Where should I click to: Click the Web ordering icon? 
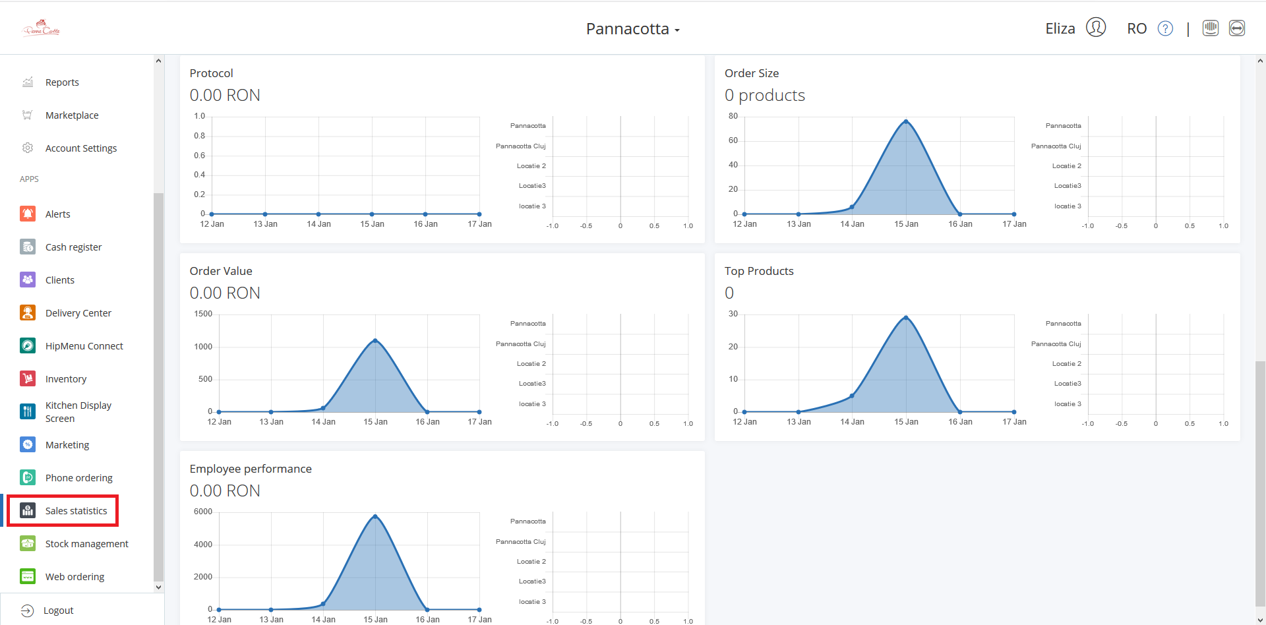coord(28,576)
